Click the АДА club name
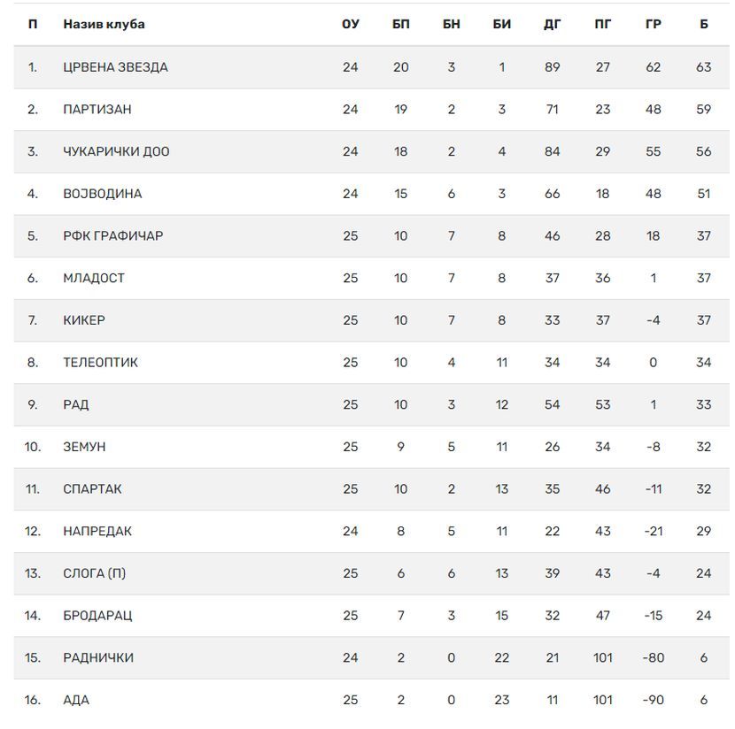Viewport: 735px width, 729px height. coord(76,700)
